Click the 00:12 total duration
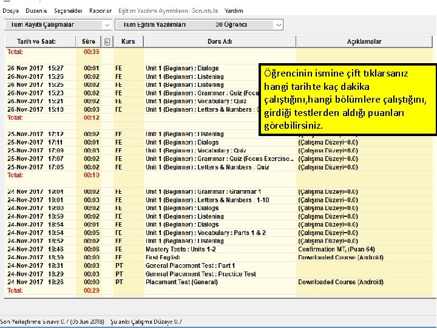Image resolution: width=437 pixels, height=328 pixels. 92,118
